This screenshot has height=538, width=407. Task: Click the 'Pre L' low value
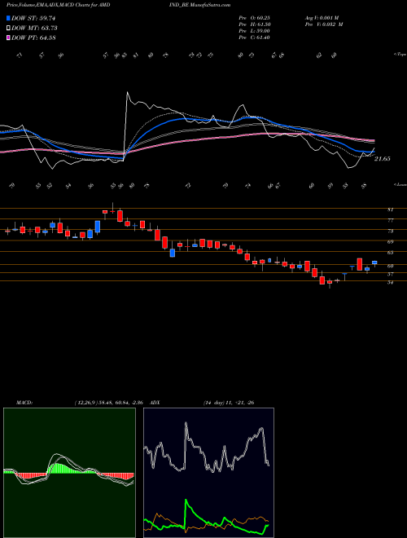pyautogui.click(x=254, y=31)
